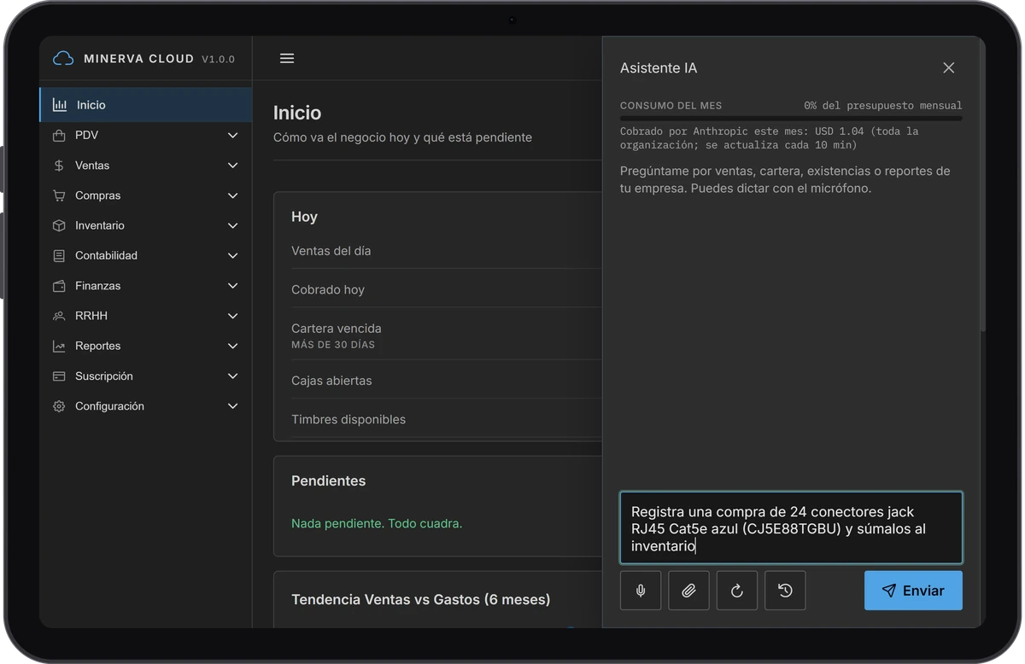Expand the Ventas menu chevron
Viewport: 1025px width, 664px height.
(233, 166)
